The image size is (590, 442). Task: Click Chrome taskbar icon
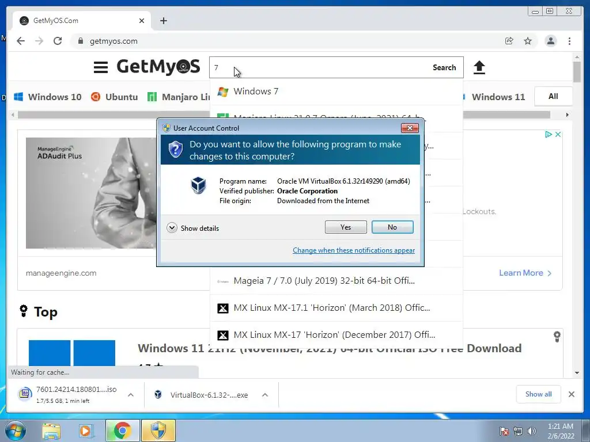click(x=122, y=430)
